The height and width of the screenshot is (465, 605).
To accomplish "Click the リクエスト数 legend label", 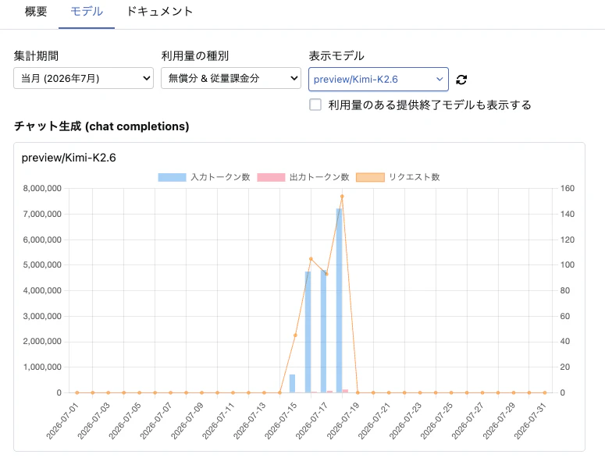I will tap(414, 177).
